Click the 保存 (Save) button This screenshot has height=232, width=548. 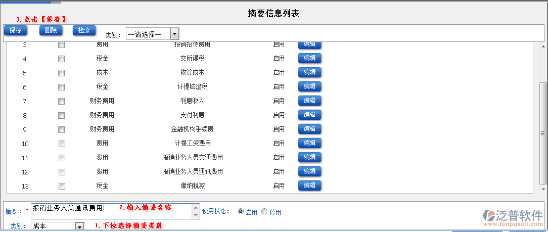pyautogui.click(x=15, y=30)
